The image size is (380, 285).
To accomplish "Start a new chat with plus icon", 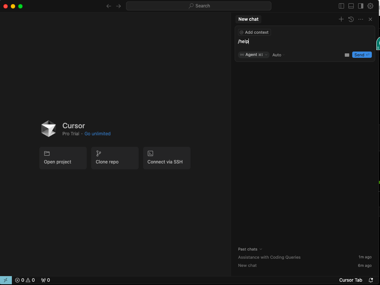I will pos(341,19).
